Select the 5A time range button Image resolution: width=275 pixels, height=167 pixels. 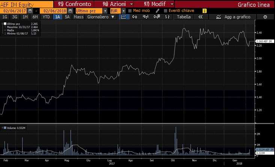(x=67, y=17)
